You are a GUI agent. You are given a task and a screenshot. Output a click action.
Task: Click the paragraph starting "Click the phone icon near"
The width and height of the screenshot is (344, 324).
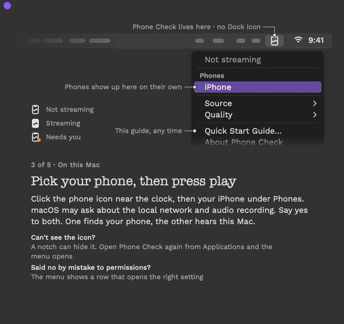(x=169, y=210)
